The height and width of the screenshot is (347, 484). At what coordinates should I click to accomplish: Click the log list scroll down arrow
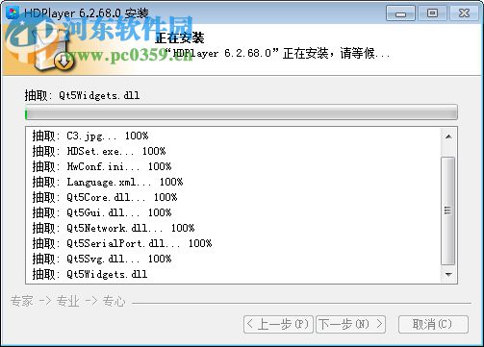[x=448, y=274]
